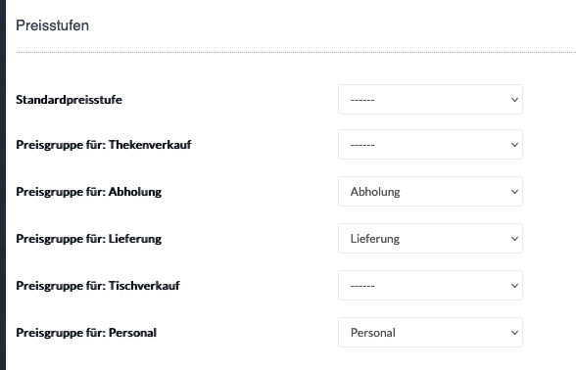Click the 'Preisgruppe für: Abholung' label
Image resolution: width=576 pixels, height=370 pixels.
[x=88, y=192]
